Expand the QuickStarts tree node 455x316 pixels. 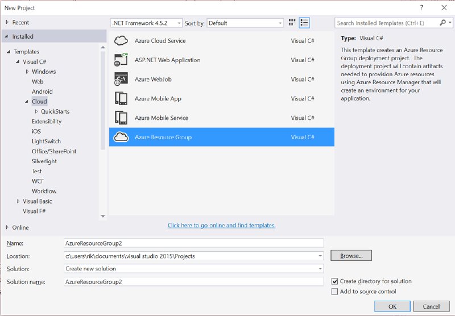(36, 111)
